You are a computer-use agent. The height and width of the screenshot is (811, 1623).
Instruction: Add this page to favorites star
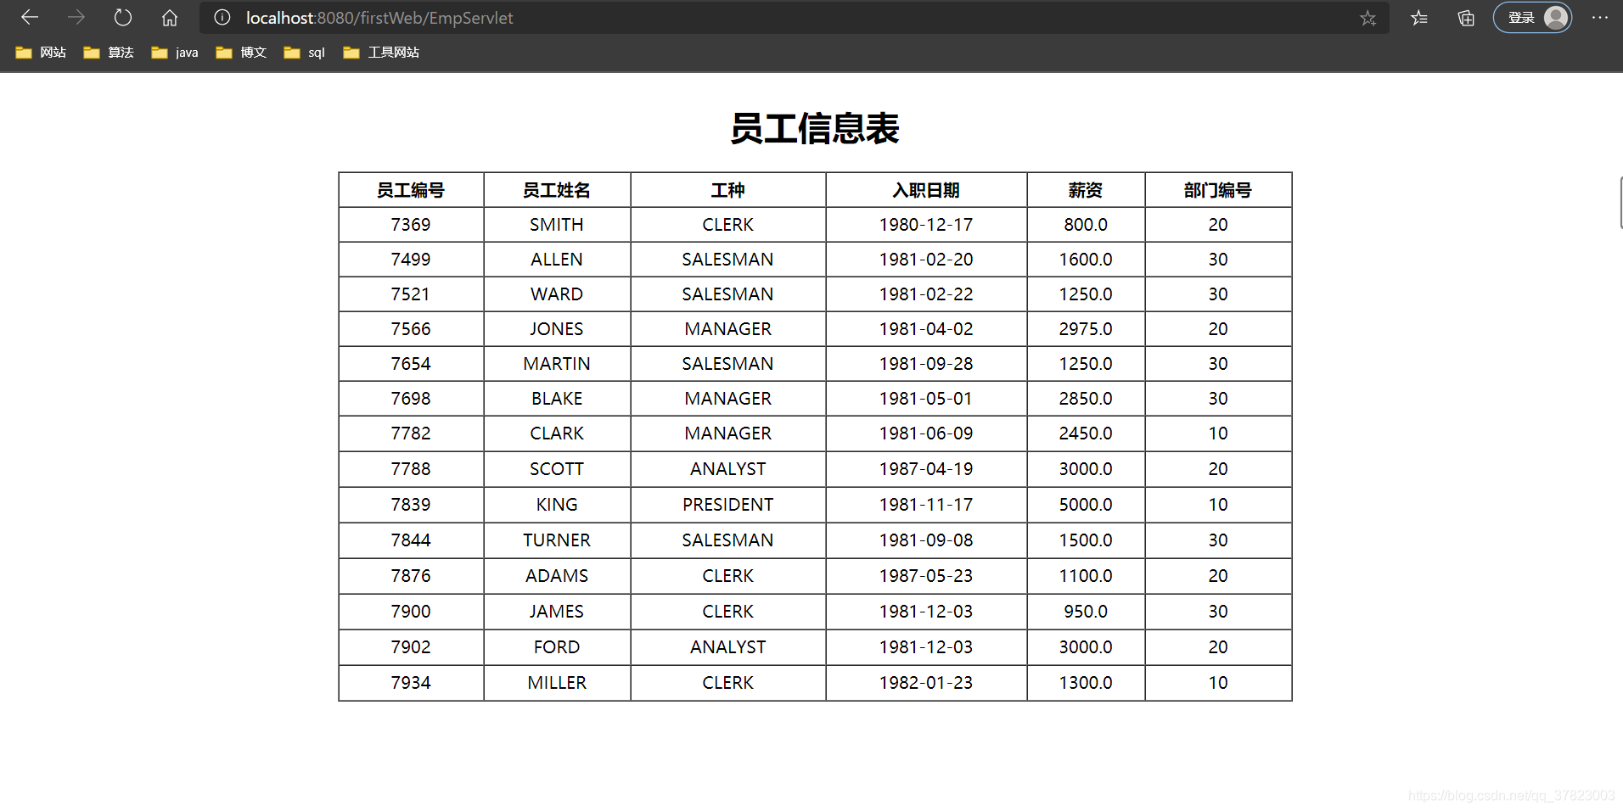click(1367, 18)
